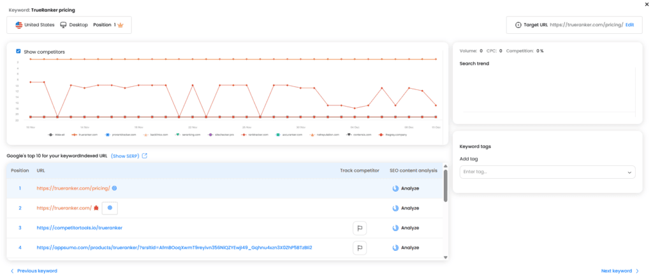Click the Target URL crosshair icon

tap(518, 25)
